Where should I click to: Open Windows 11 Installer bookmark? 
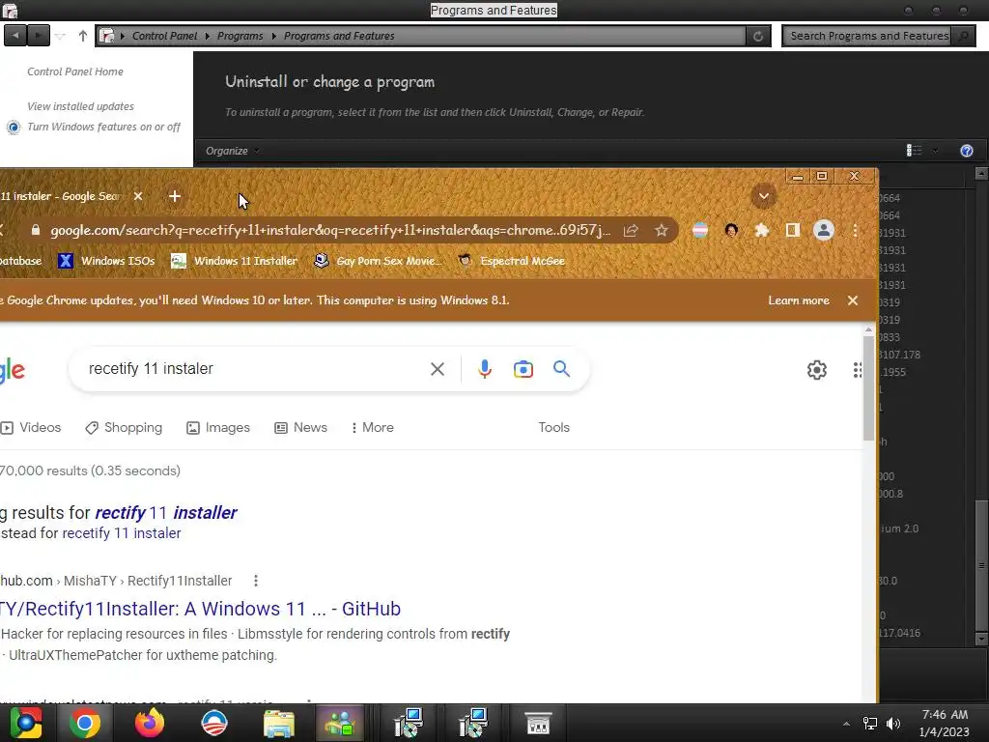(x=234, y=261)
